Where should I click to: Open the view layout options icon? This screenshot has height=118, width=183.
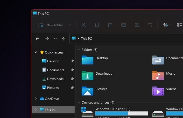pyautogui.click(x=180, y=25)
